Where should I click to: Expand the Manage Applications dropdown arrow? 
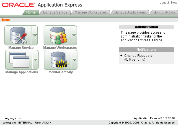35,60
